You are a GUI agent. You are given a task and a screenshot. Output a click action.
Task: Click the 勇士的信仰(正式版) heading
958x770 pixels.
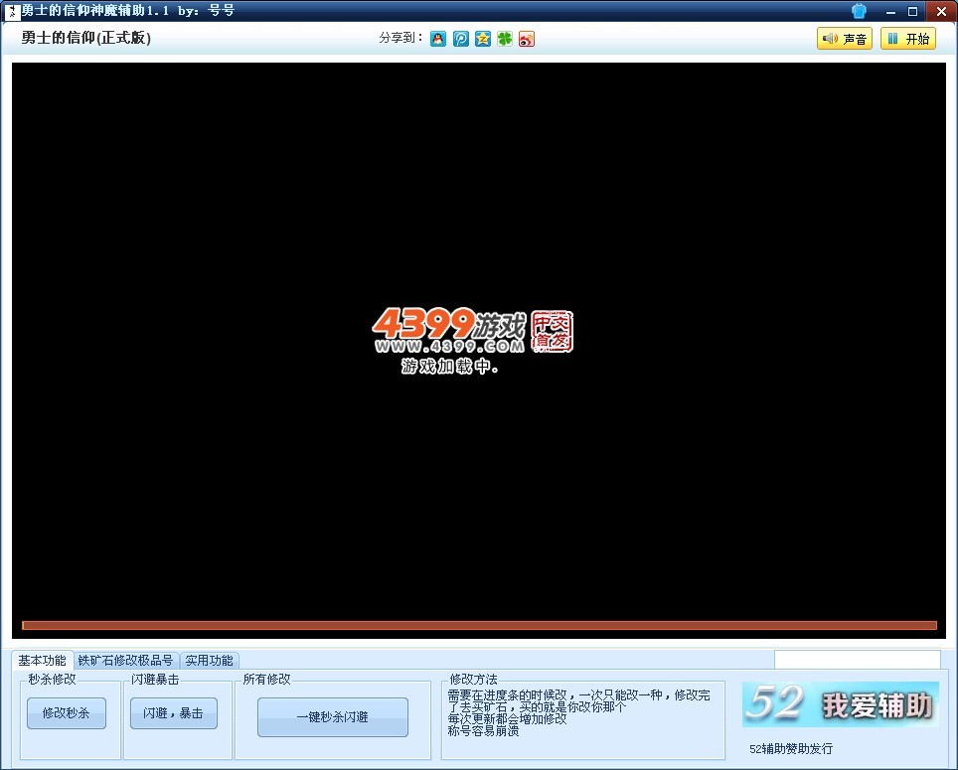pos(85,38)
